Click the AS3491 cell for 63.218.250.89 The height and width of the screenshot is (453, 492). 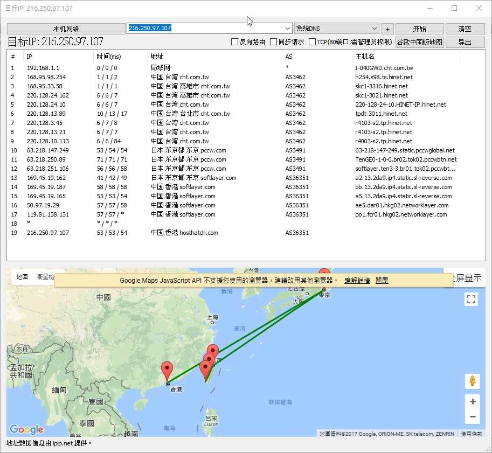(x=295, y=159)
